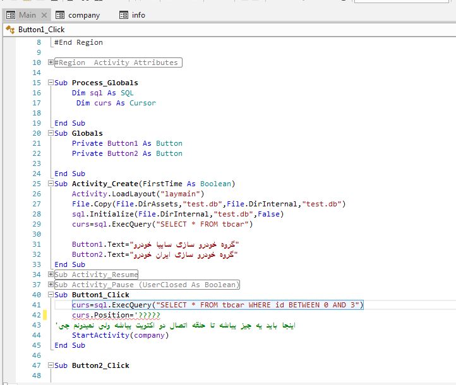Collapse the Activity_Create sub
Screen dimensions: 456x385
(51, 184)
